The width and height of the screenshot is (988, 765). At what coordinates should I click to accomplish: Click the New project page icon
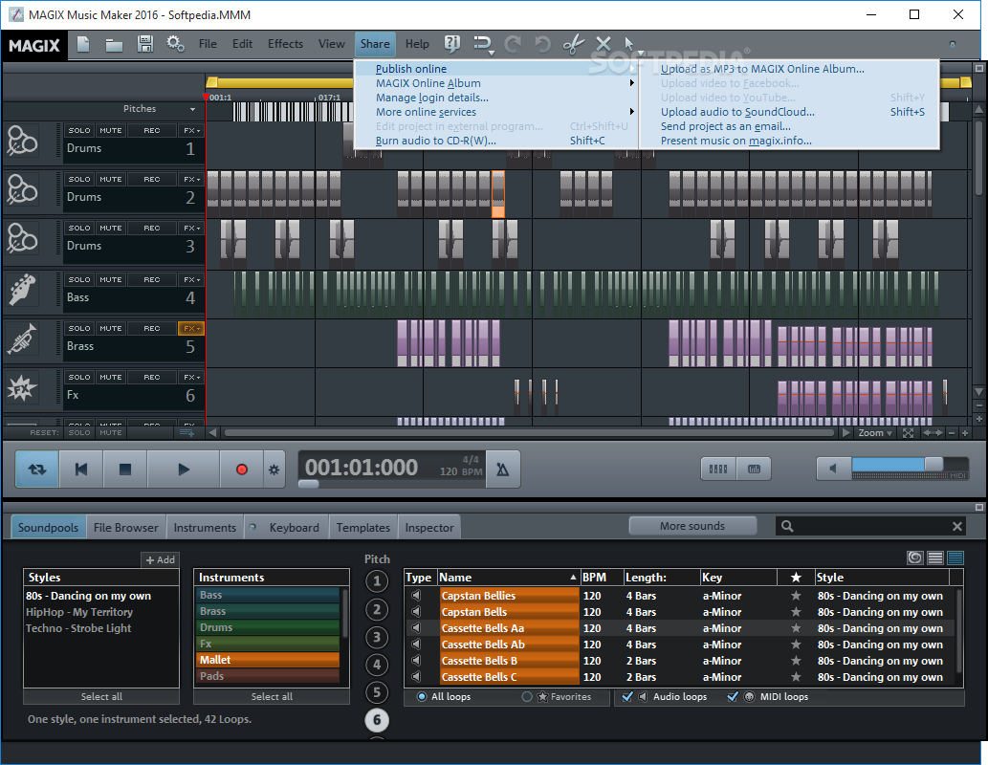click(83, 44)
